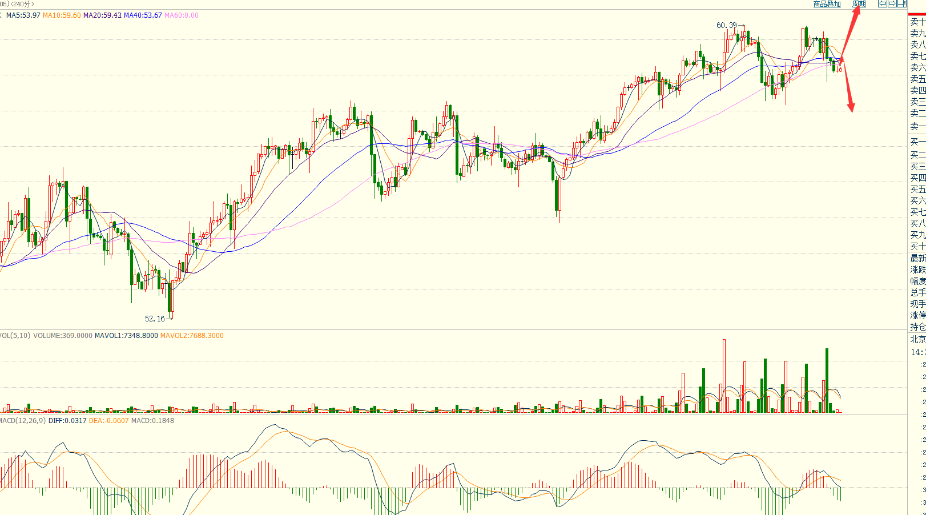The image size is (926, 515).
Task: Click the 北京 time label
Action: tap(917, 340)
